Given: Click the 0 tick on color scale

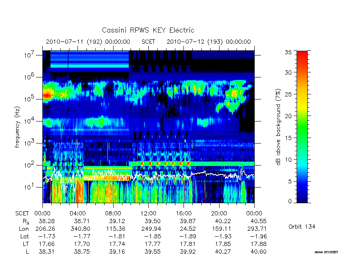Looking at the screenshot, I should 290,201.
